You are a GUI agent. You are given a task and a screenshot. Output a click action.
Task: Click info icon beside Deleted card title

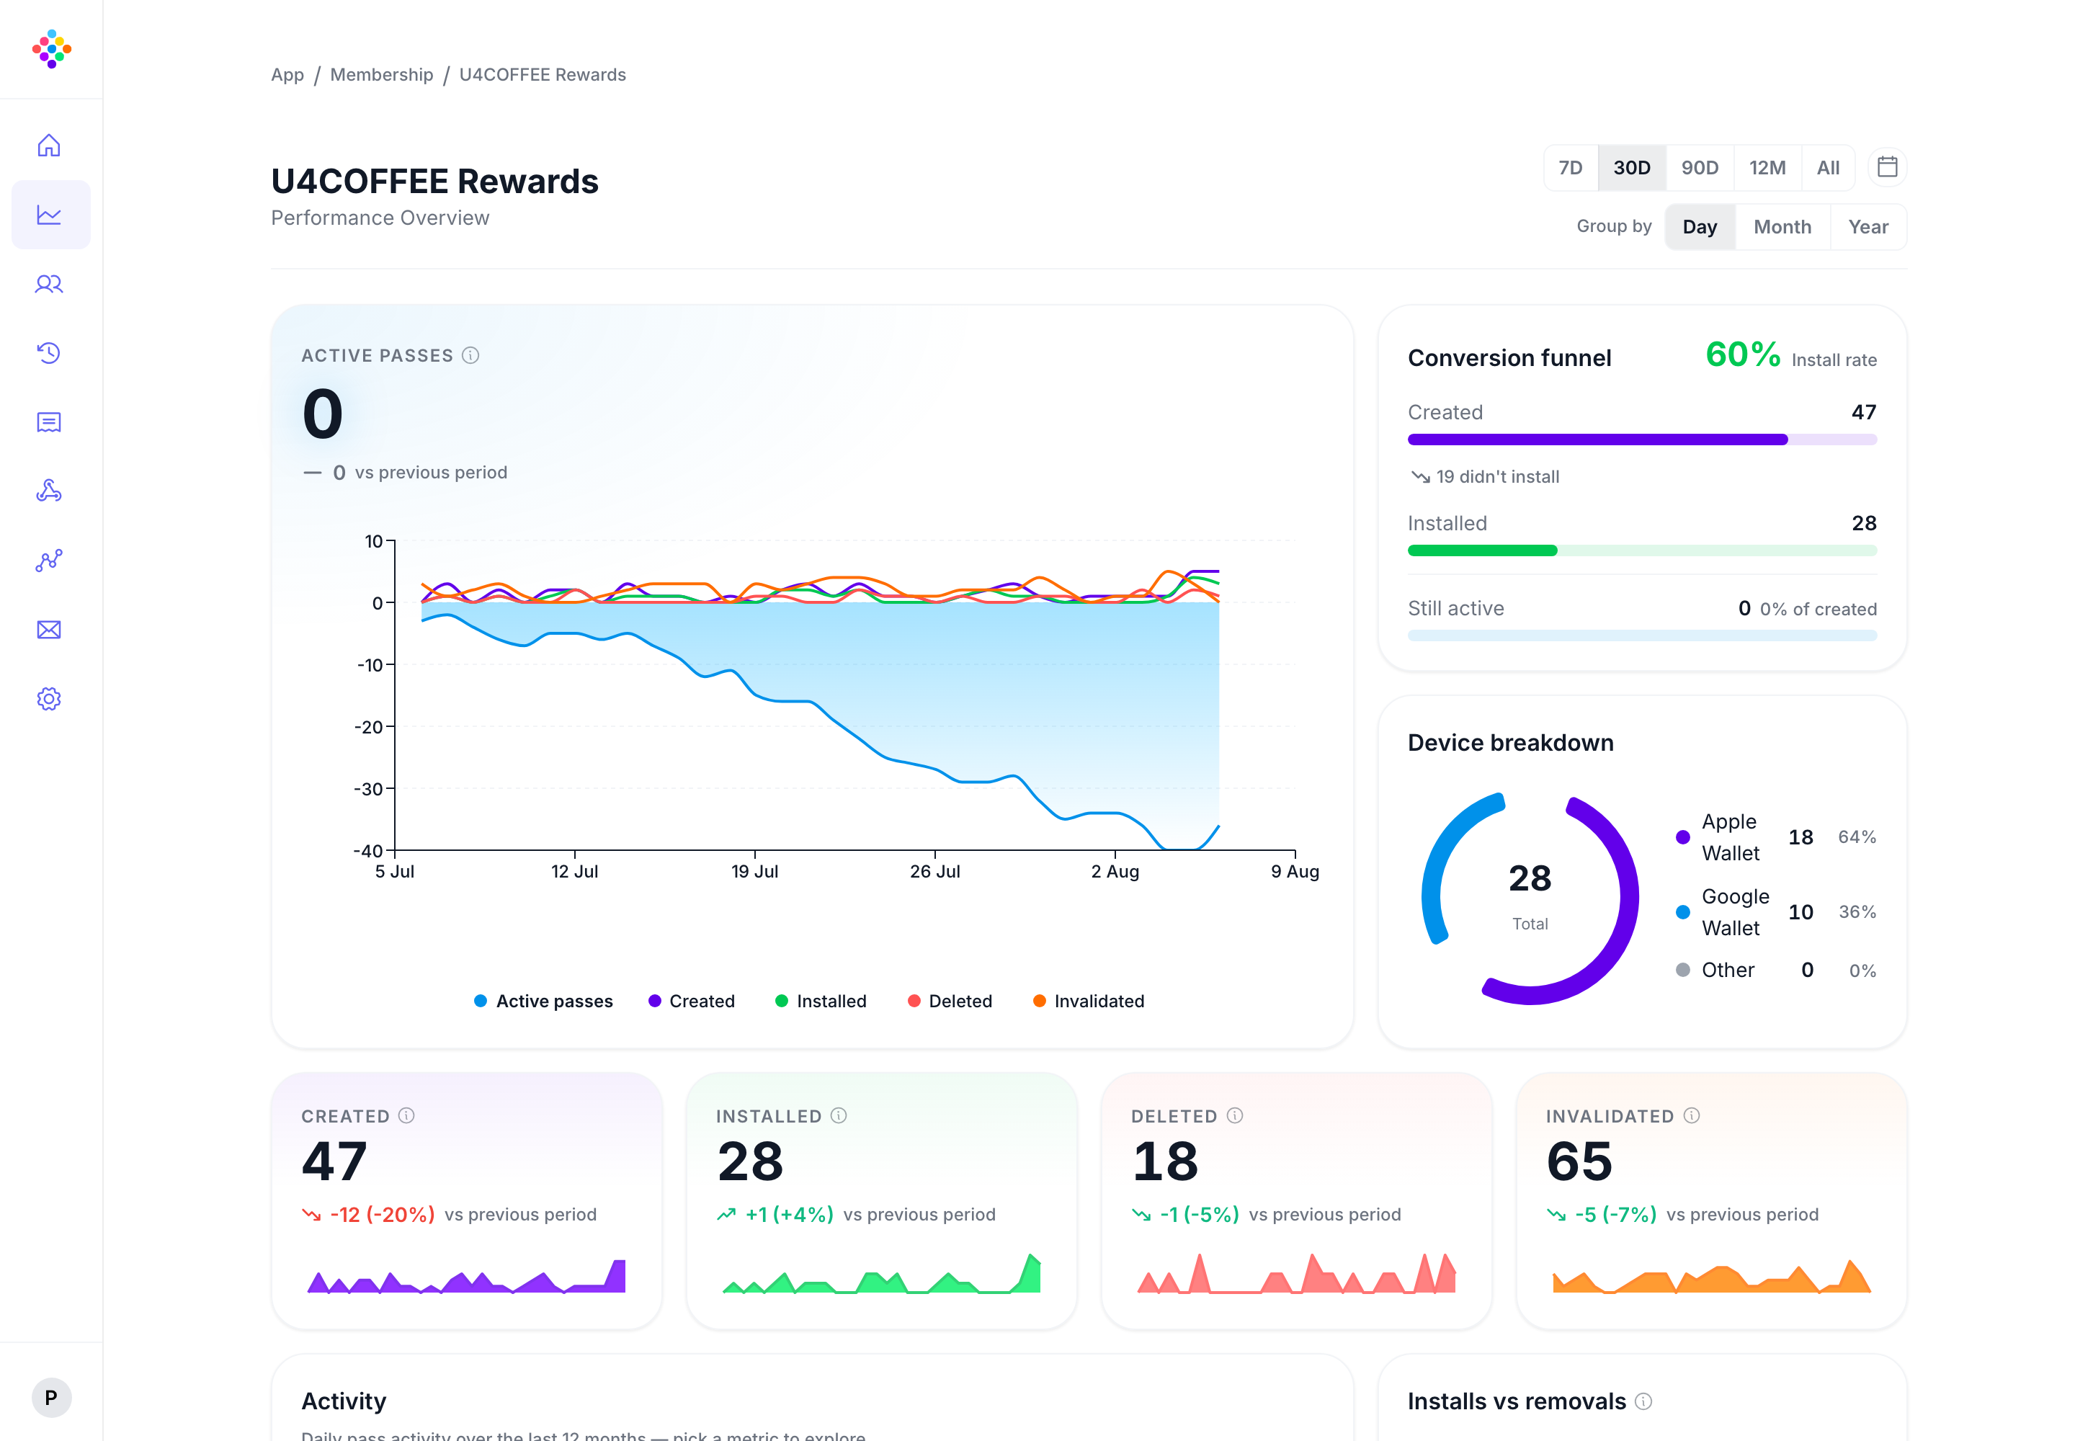coord(1235,1115)
